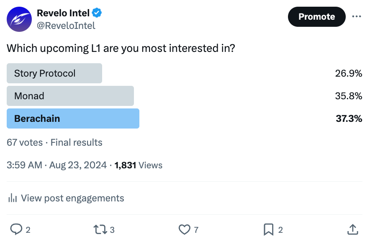Select the Story Protocol poll bar
The height and width of the screenshot is (242, 370).
(x=54, y=73)
